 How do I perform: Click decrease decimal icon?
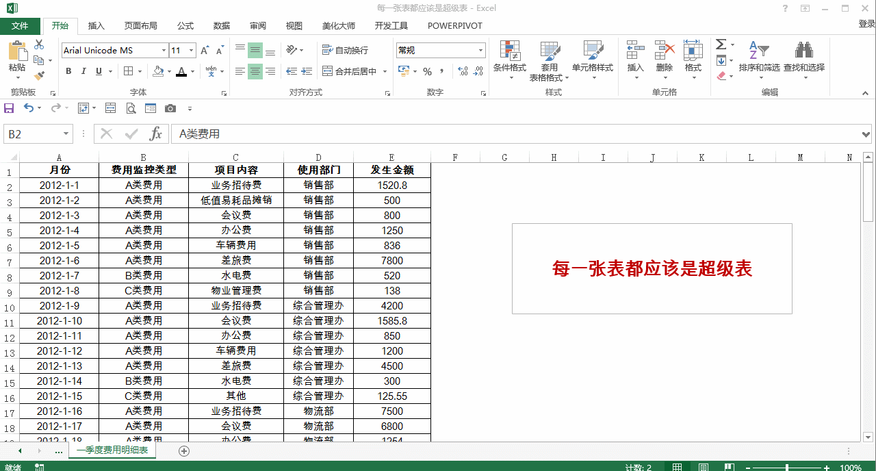point(478,71)
